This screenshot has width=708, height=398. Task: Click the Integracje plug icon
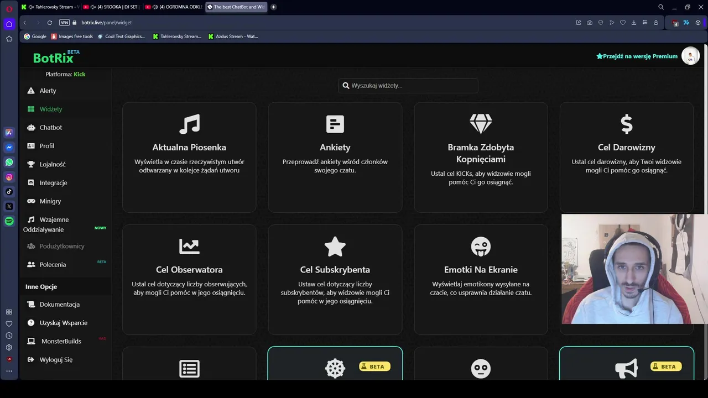31,182
